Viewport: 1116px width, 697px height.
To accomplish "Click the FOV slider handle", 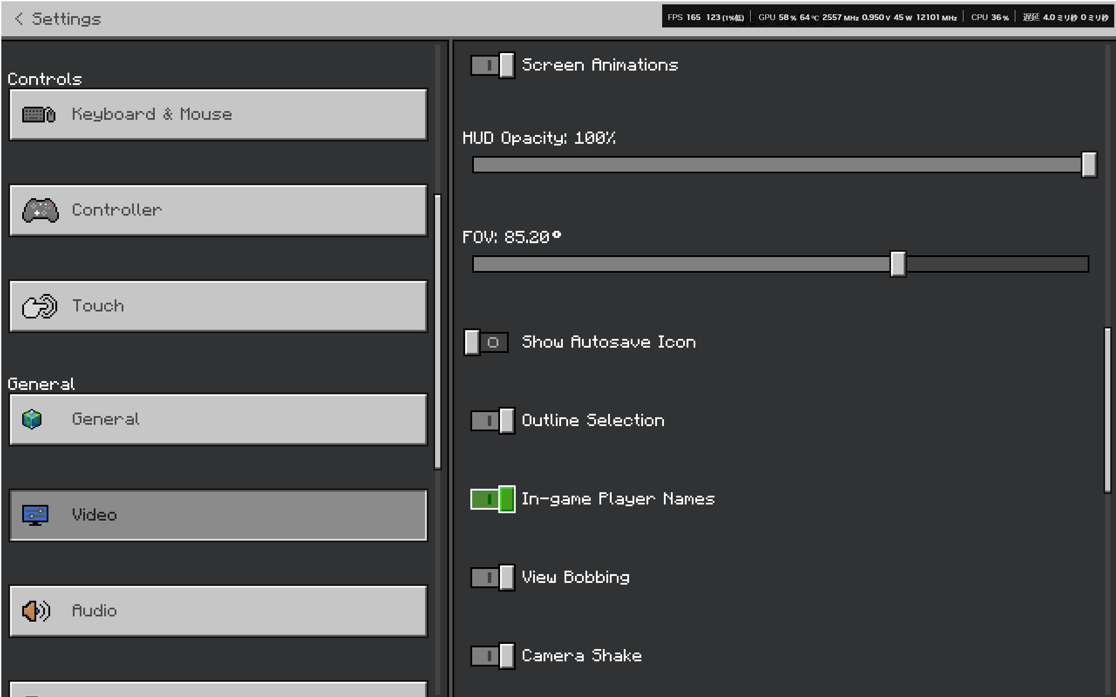I will [x=898, y=264].
